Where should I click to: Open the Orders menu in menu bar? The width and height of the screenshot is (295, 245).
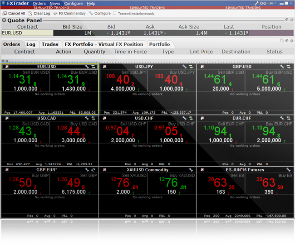coord(39,4)
